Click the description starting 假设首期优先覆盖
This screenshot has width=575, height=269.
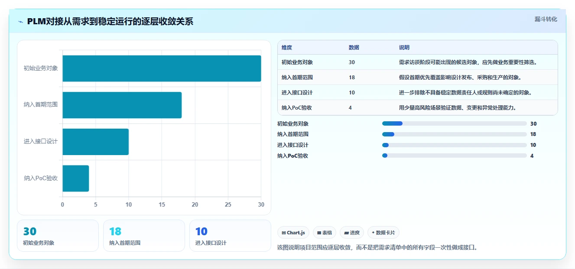point(461,78)
